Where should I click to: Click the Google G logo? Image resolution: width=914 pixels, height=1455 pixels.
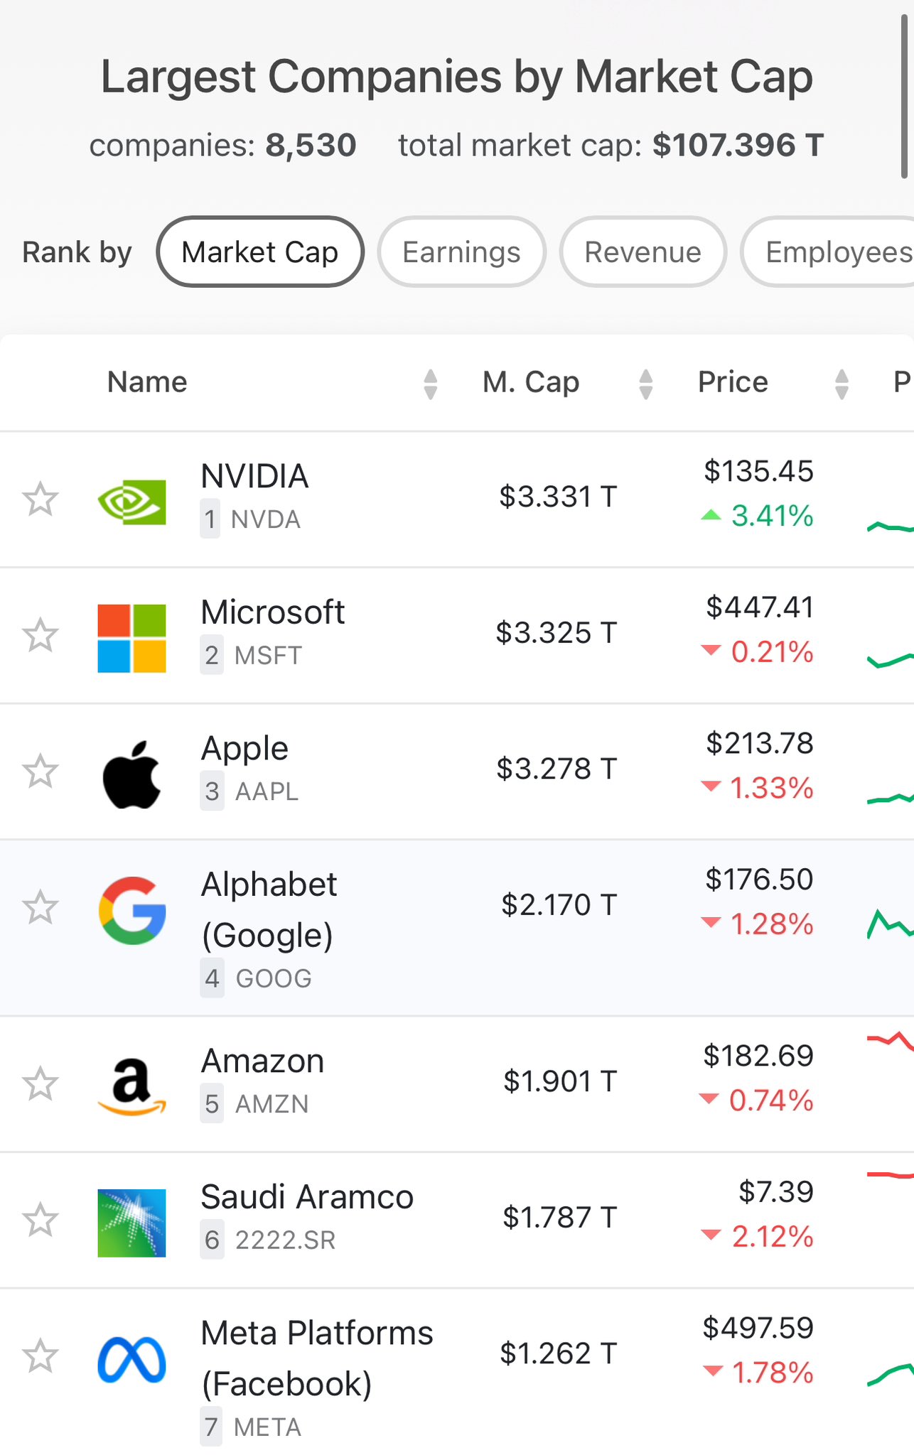point(132,910)
